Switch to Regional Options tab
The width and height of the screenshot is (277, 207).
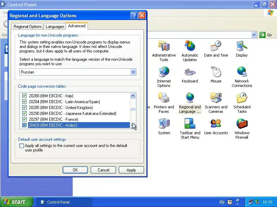(x=28, y=27)
